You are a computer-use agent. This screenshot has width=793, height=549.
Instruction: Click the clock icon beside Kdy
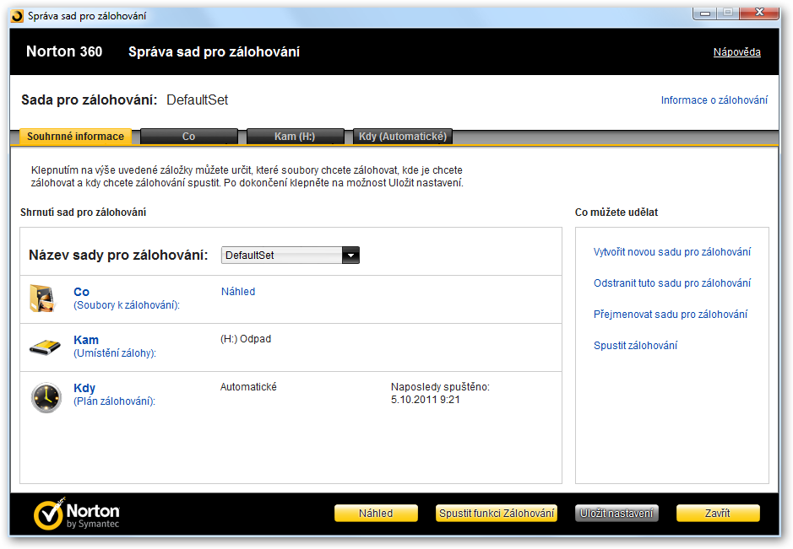[x=46, y=397]
